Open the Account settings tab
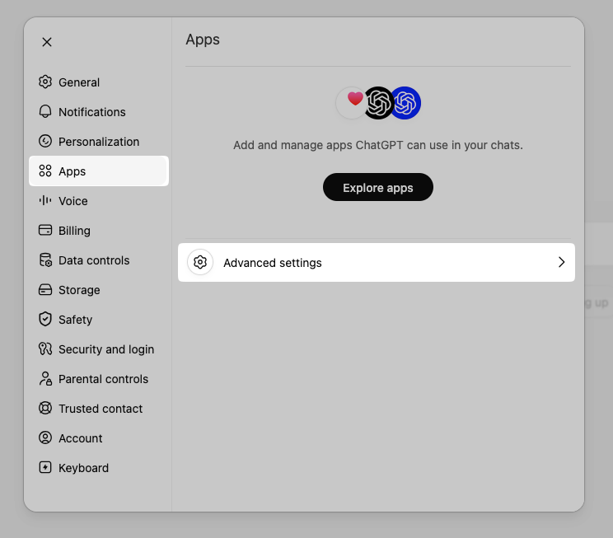This screenshot has height=538, width=613. point(99,438)
